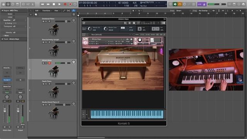Click the Fast Forward transport button
The image size is (247, 139).
48,4
